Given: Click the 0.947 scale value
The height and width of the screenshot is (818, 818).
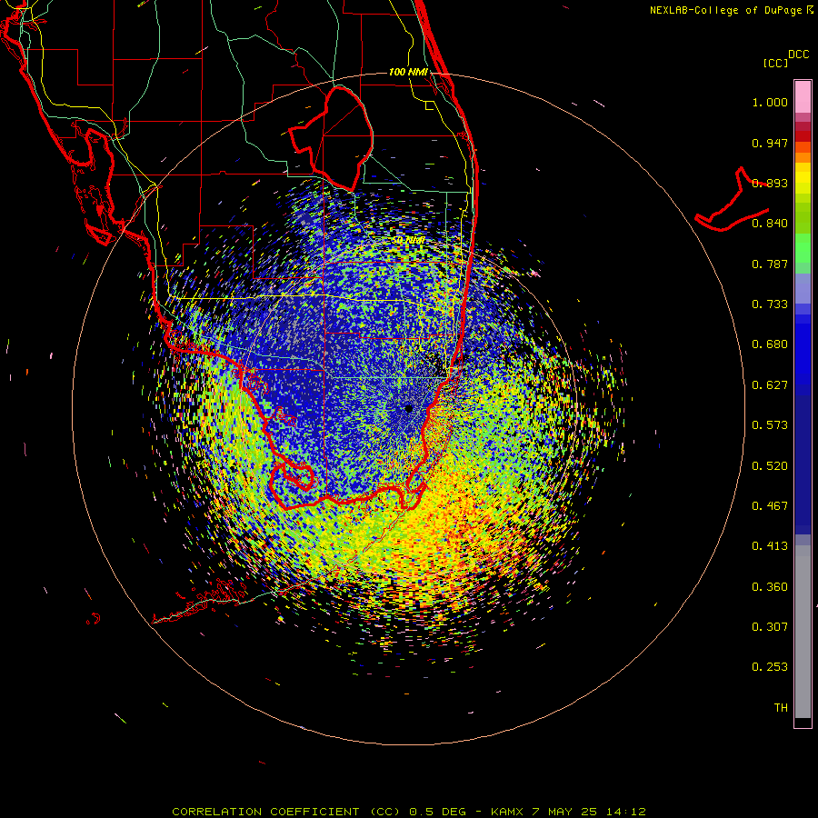Looking at the screenshot, I should click(770, 143).
